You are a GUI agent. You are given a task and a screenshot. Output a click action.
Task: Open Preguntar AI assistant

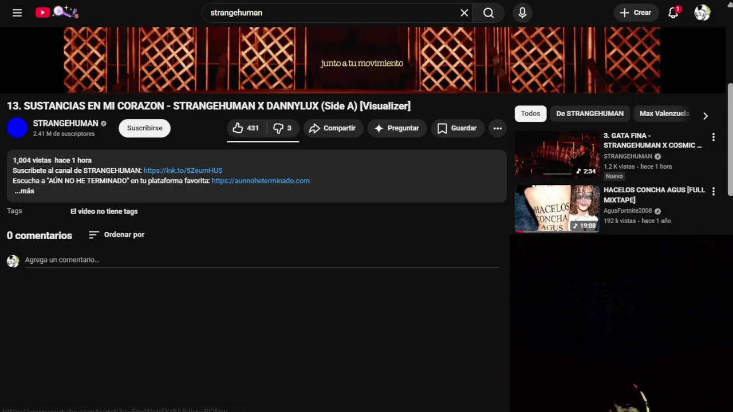pos(397,128)
